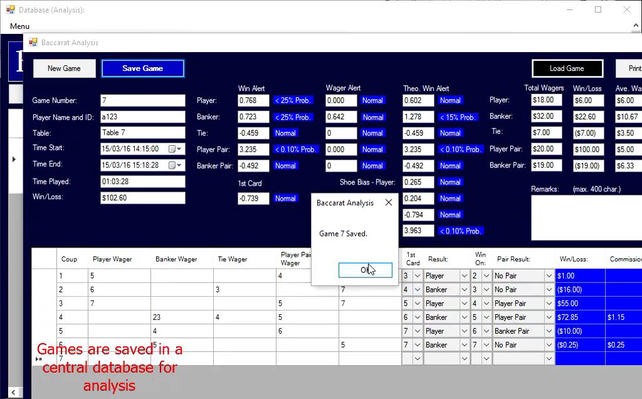Click the Player Win Alert value 0.768

pyautogui.click(x=253, y=100)
